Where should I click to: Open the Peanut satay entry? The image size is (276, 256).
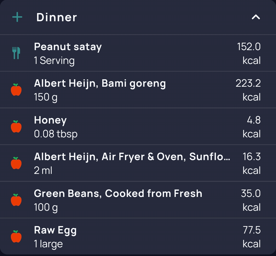pos(138,53)
